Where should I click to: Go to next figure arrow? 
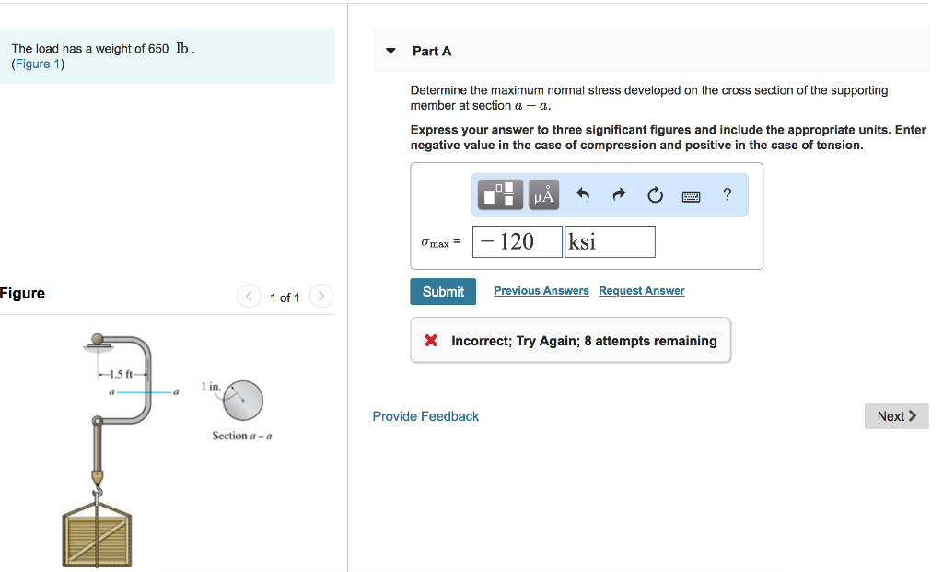(x=320, y=297)
